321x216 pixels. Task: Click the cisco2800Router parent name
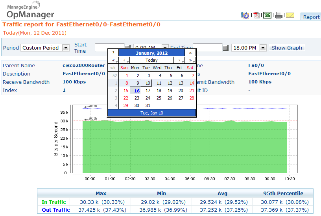[84, 65]
